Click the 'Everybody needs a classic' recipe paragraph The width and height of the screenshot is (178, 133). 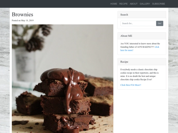[139, 75]
